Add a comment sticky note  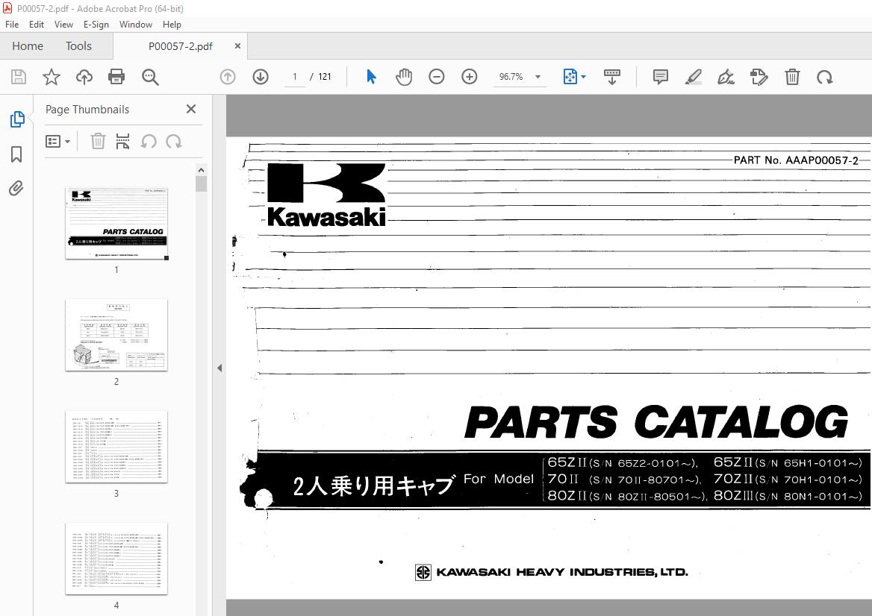[x=660, y=77]
